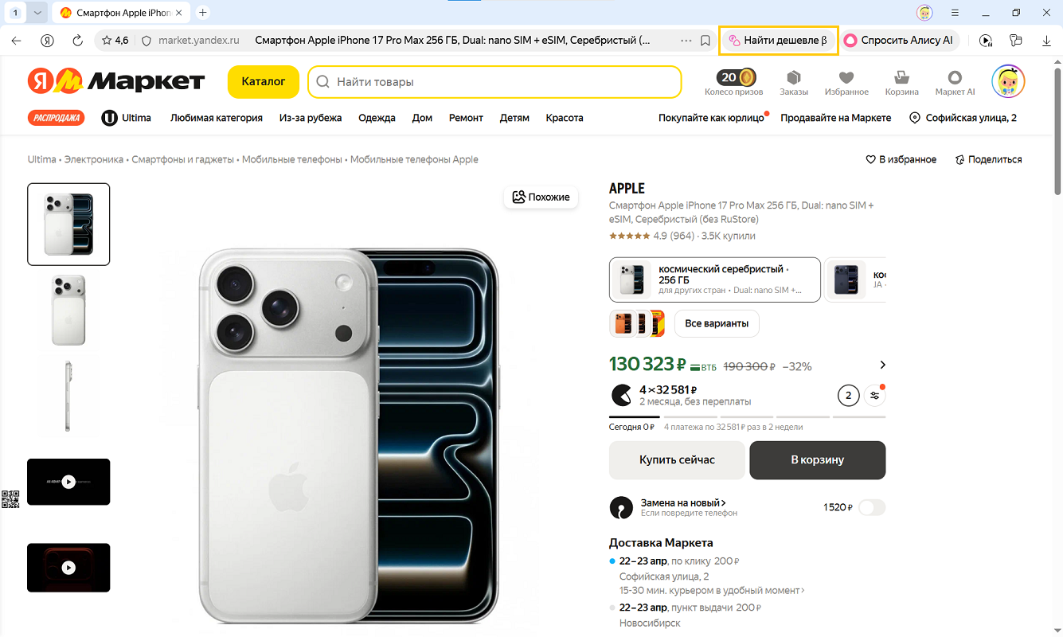This screenshot has height=637, width=1063.
Task: Click the Похожие similar-items button
Action: (x=541, y=197)
